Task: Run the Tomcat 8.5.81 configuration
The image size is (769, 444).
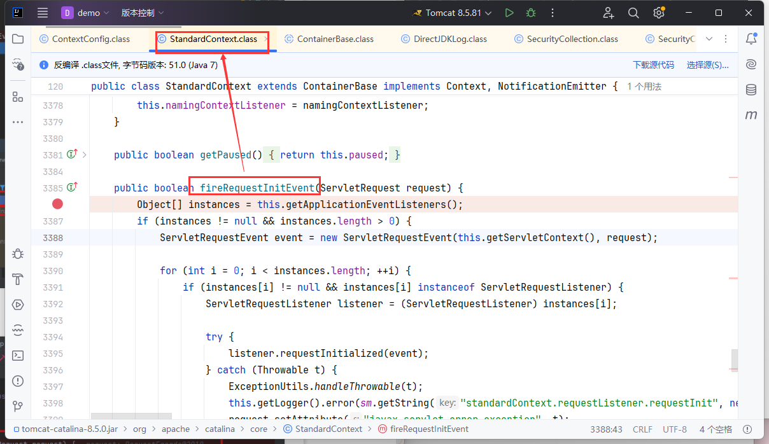Action: [x=509, y=13]
